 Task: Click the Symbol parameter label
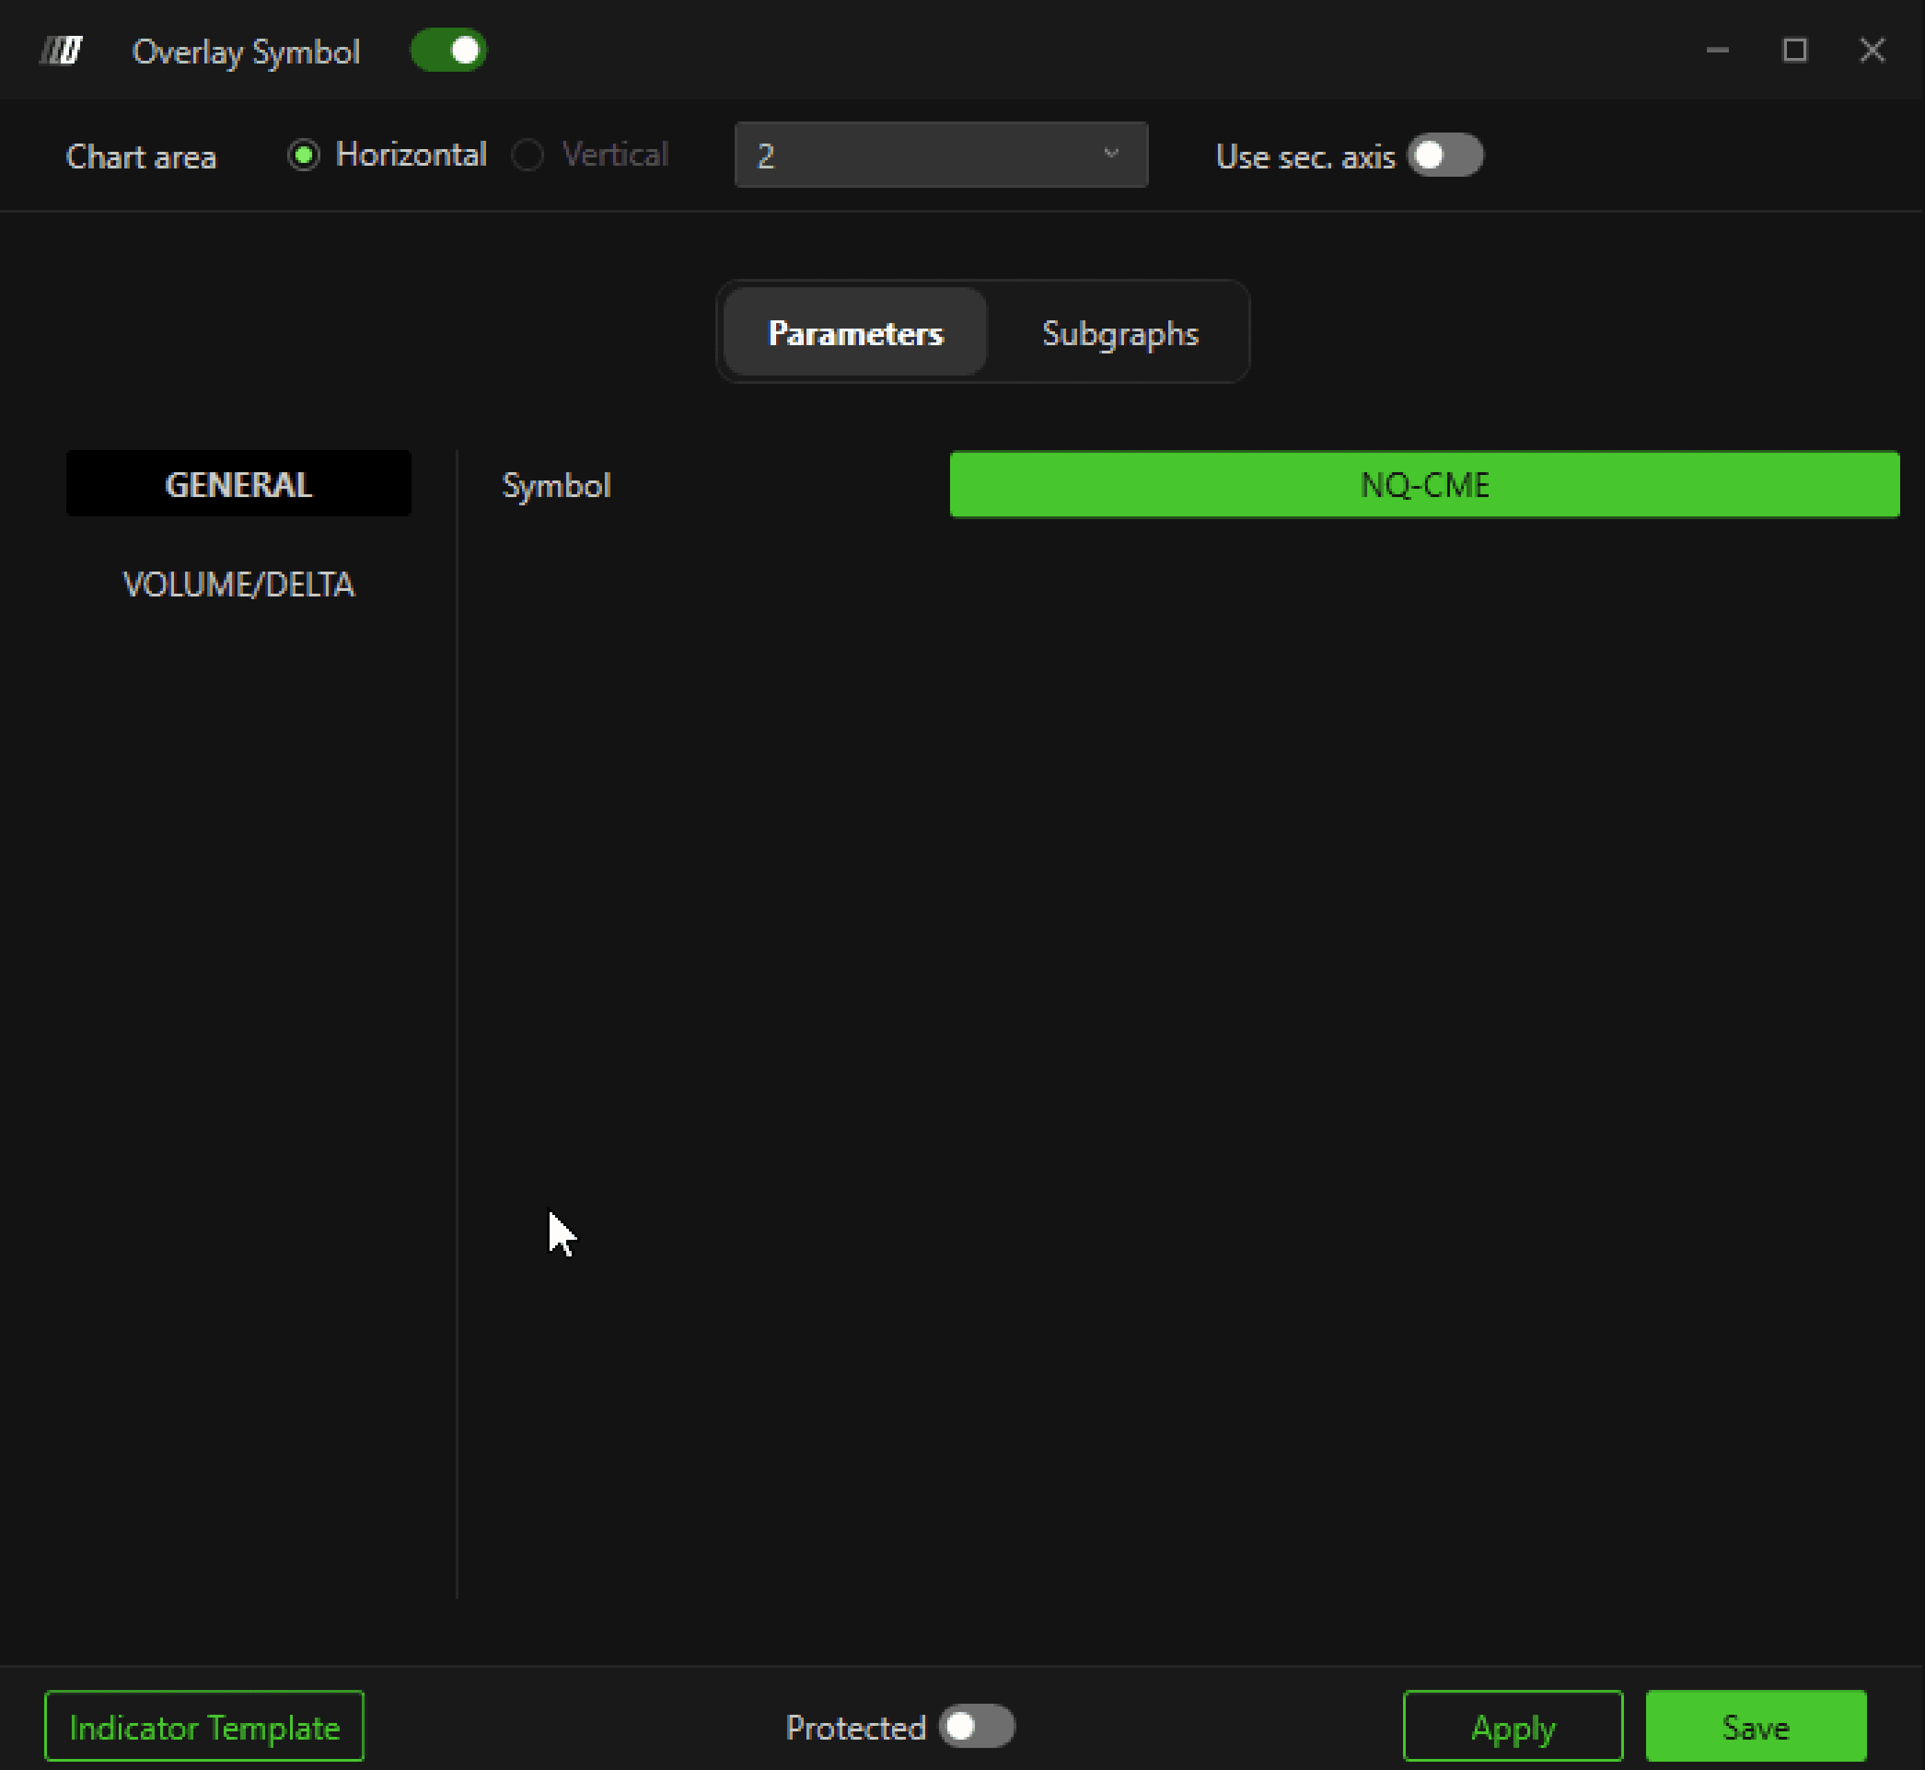pos(556,485)
